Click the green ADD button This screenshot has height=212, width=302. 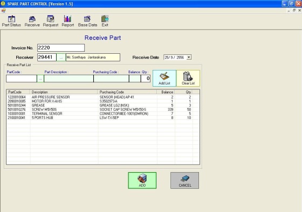tap(142, 180)
